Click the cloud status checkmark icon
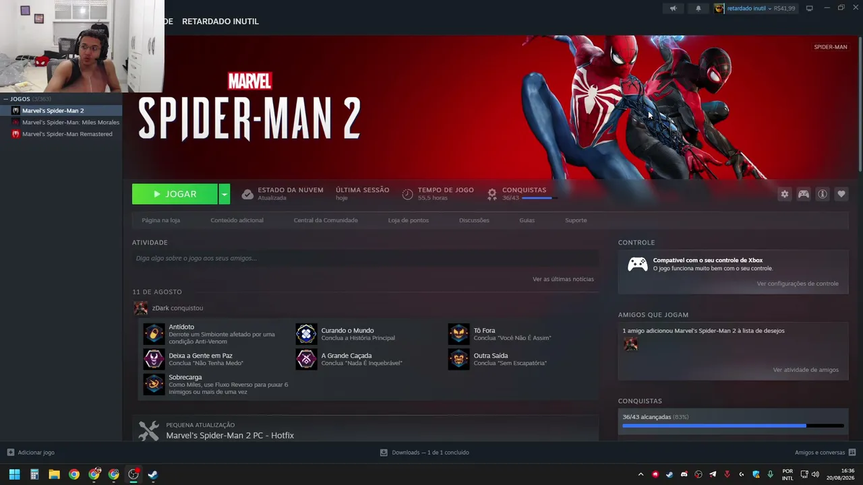 point(247,194)
